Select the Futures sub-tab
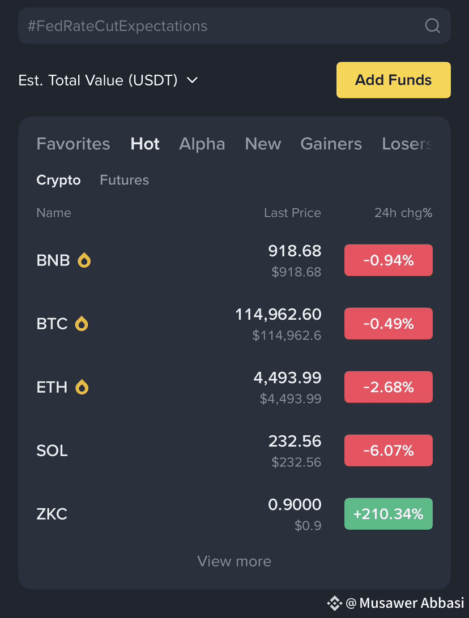The height and width of the screenshot is (618, 469). pos(124,180)
